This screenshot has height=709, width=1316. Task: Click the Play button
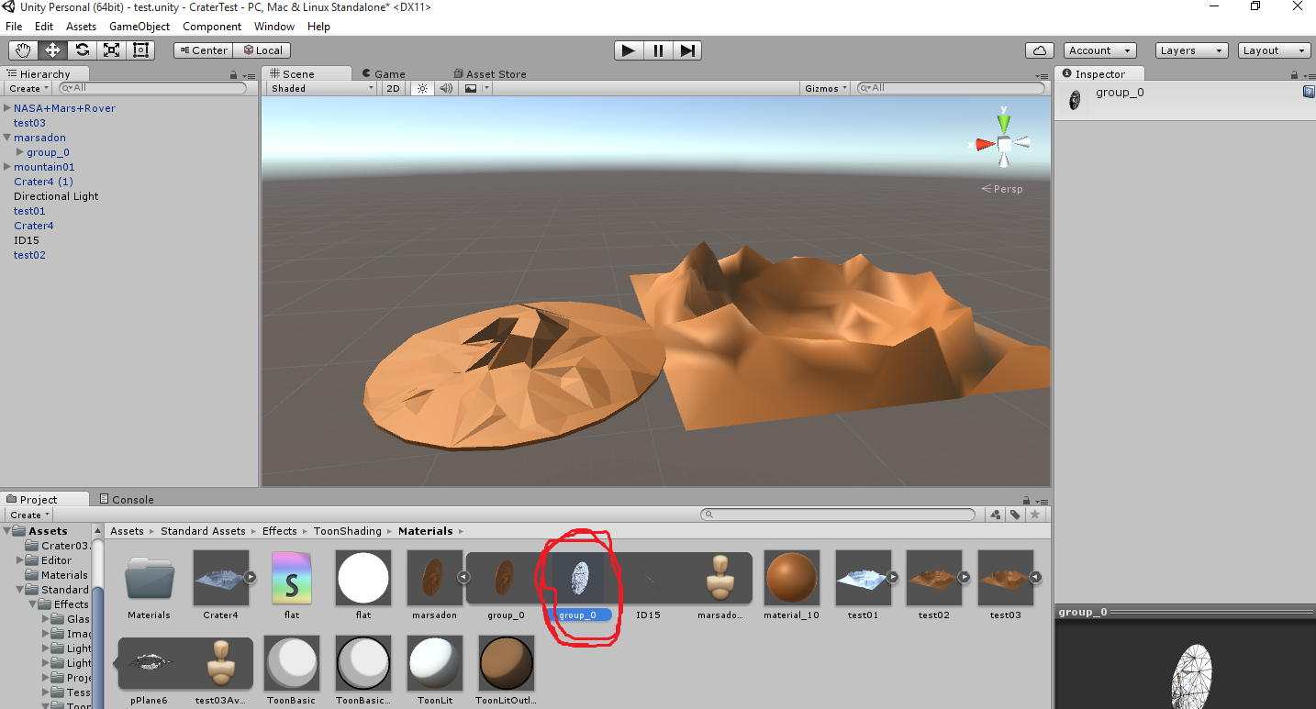629,50
